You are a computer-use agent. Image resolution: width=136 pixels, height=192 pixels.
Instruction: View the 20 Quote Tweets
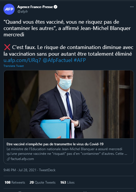click(x=42, y=182)
